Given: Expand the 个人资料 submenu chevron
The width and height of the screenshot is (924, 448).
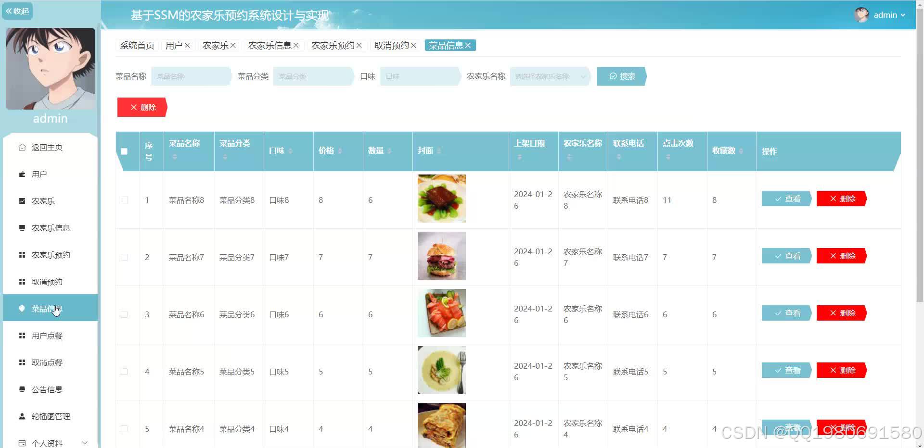Looking at the screenshot, I should (85, 443).
